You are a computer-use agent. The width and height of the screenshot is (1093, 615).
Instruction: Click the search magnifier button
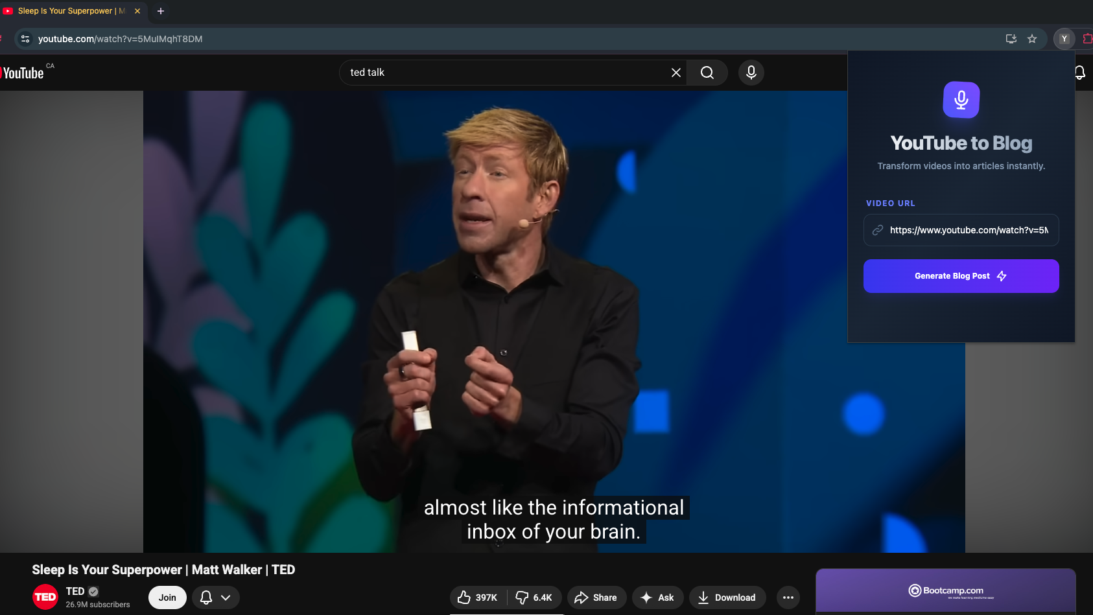click(707, 73)
